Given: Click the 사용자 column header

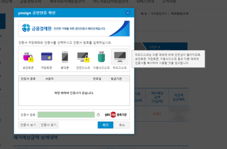Looking at the screenshot, I should pos(49,79).
